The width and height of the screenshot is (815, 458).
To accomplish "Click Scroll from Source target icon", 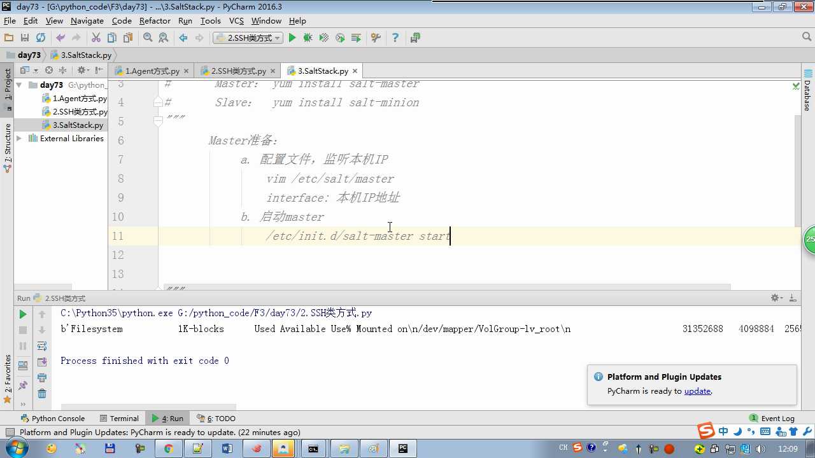I will (x=49, y=71).
